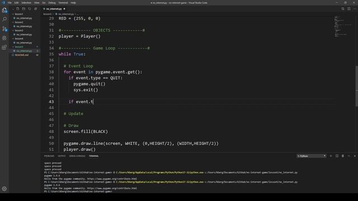Click the unsaved dot on no_internet.py tab
Image resolution: width=358 pixels, height=201 pixels.
[x=64, y=9]
